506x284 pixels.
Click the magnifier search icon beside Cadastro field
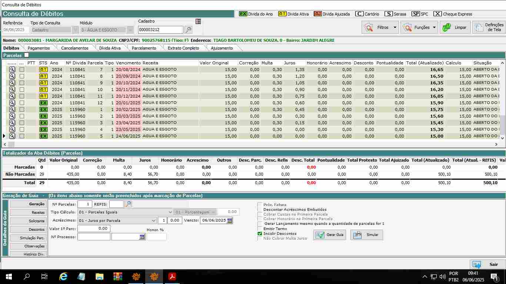188,30
